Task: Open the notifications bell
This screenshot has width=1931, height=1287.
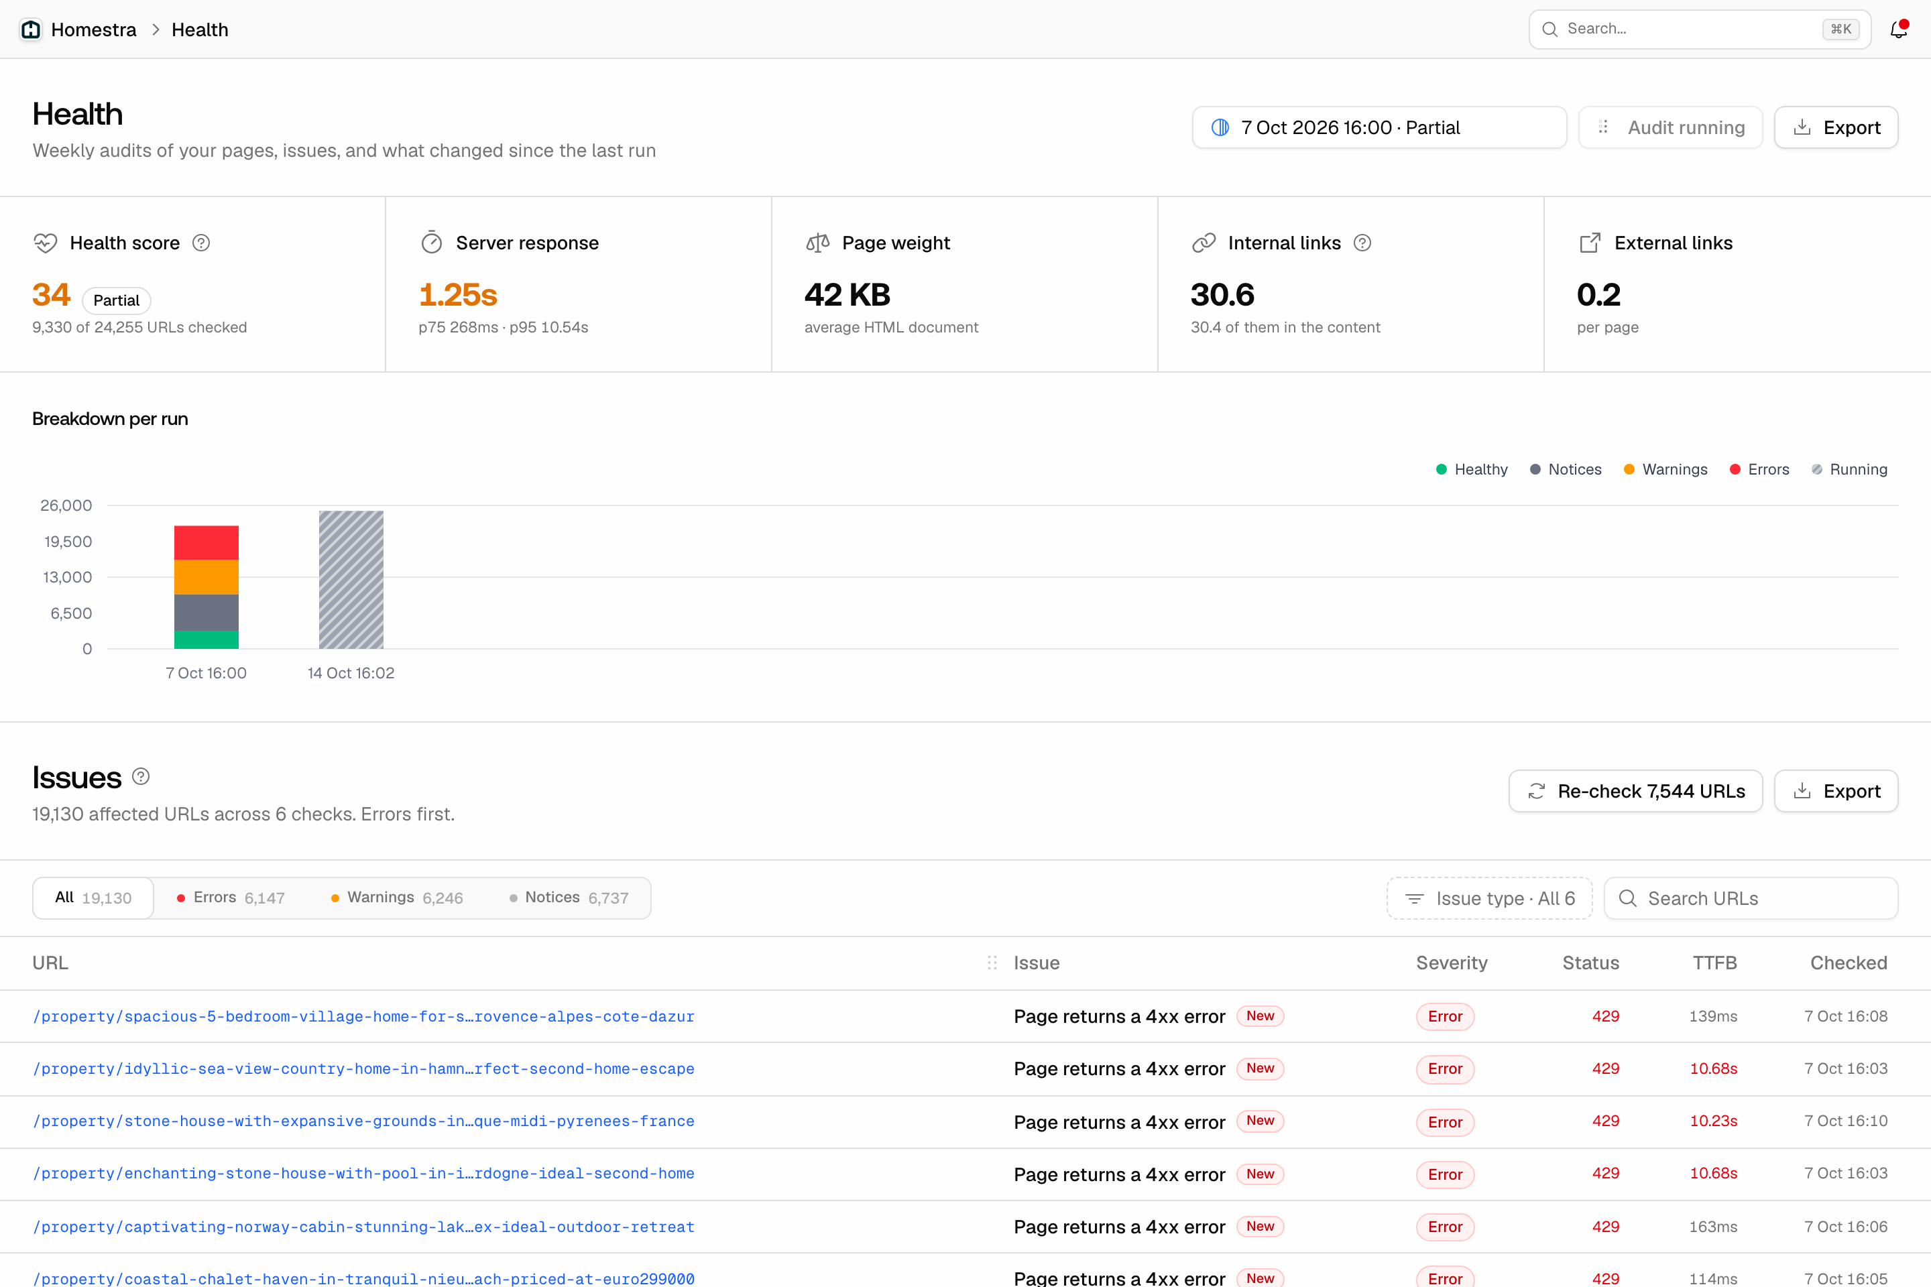Action: [x=1898, y=29]
